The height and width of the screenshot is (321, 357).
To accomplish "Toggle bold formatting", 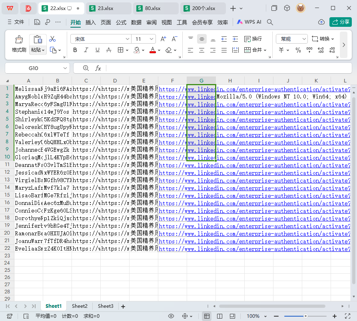I will point(75,50).
